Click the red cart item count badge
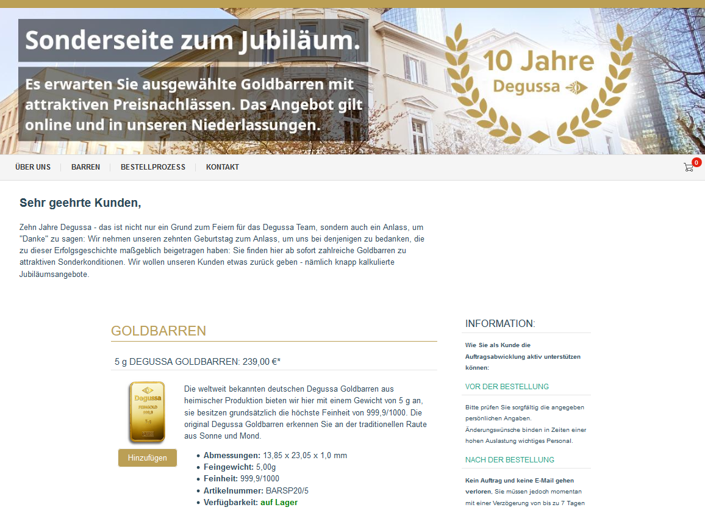Image resolution: width=705 pixels, height=510 pixels. [x=696, y=162]
